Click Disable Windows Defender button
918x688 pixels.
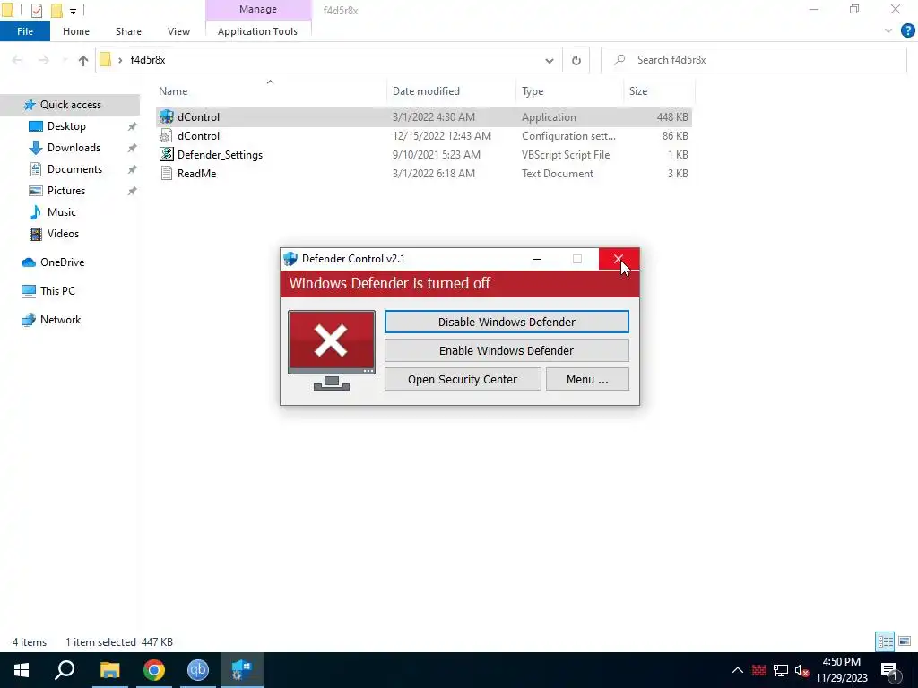coord(507,322)
